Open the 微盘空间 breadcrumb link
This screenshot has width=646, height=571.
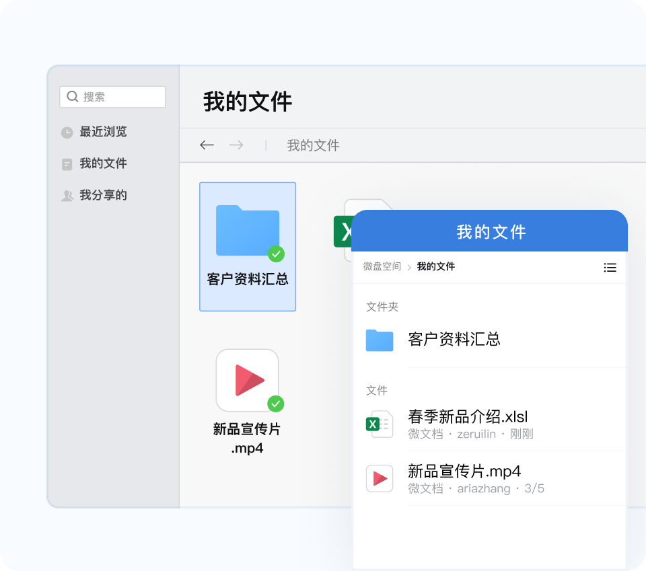coord(381,266)
